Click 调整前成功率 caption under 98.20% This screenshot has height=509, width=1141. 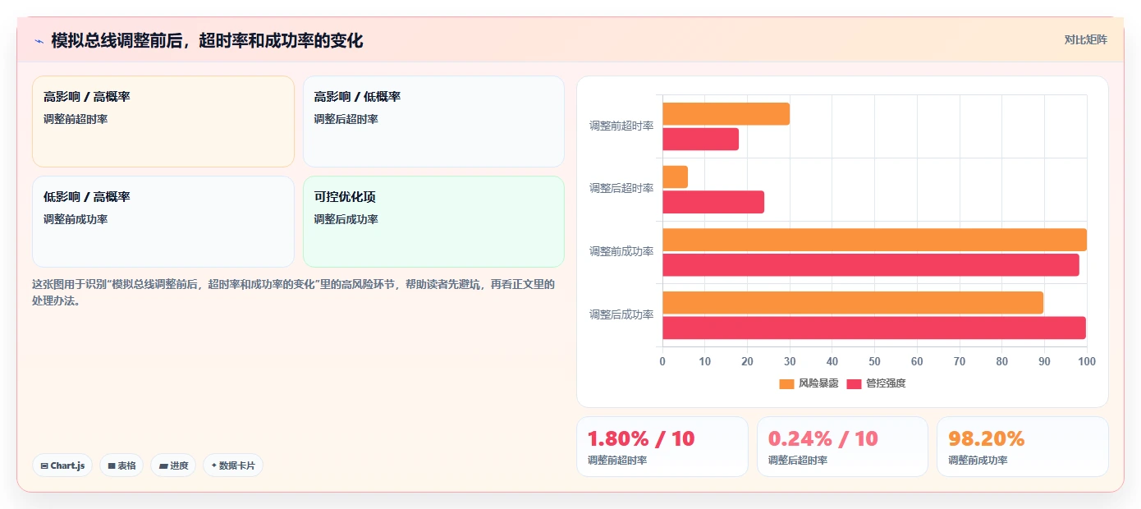978,461
